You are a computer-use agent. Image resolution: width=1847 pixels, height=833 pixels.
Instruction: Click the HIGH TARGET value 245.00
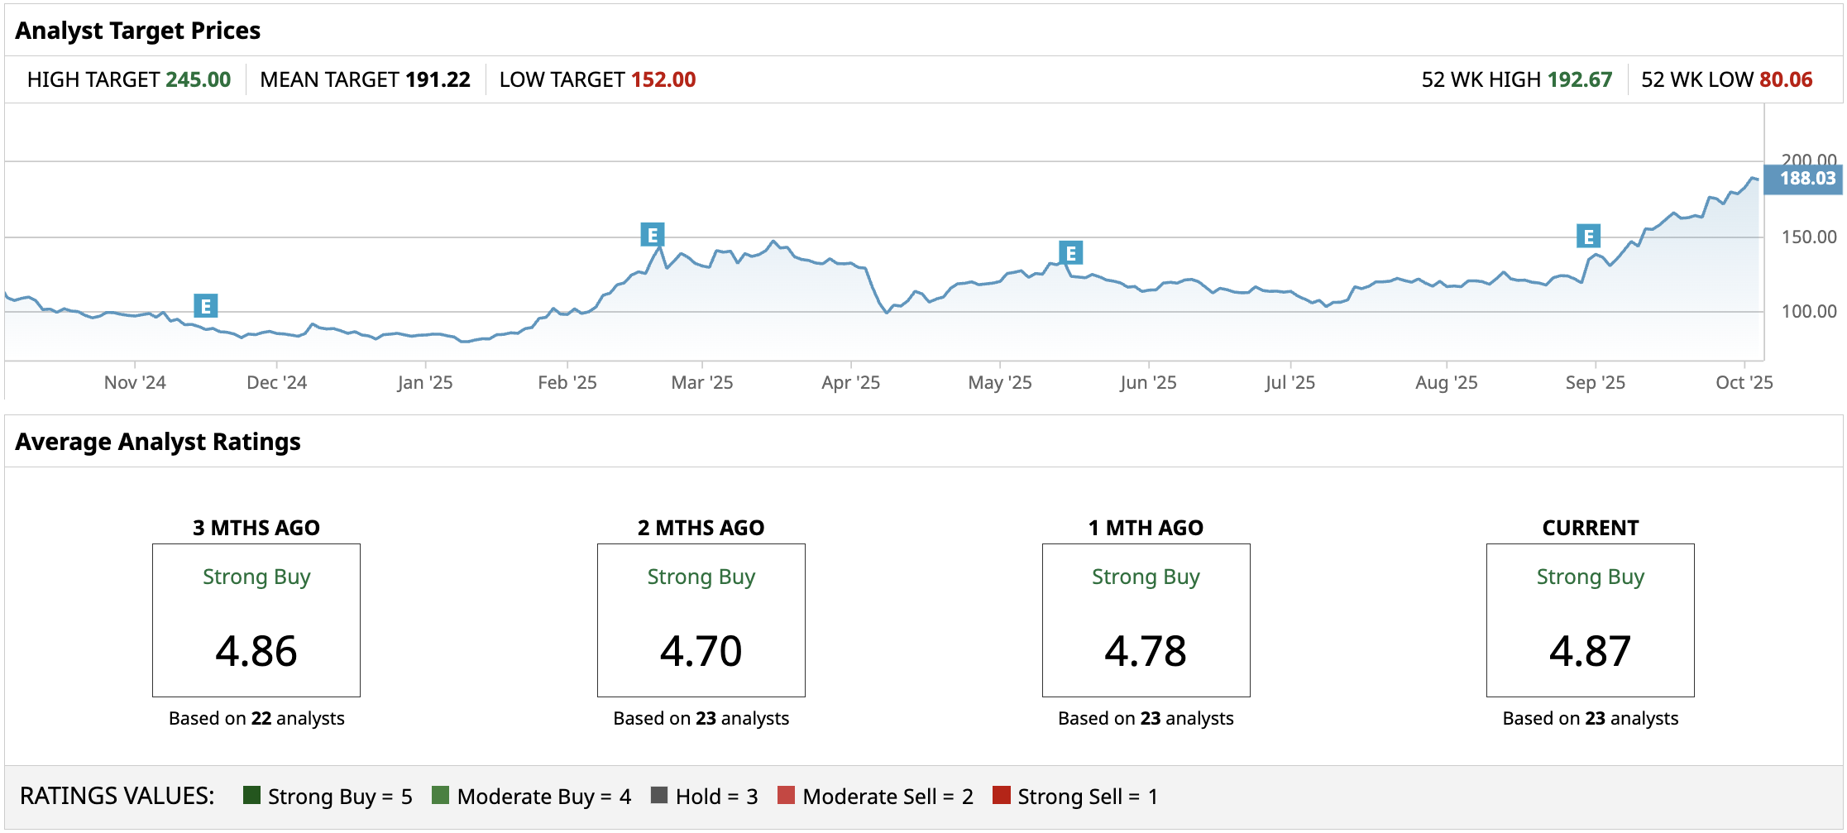[199, 79]
